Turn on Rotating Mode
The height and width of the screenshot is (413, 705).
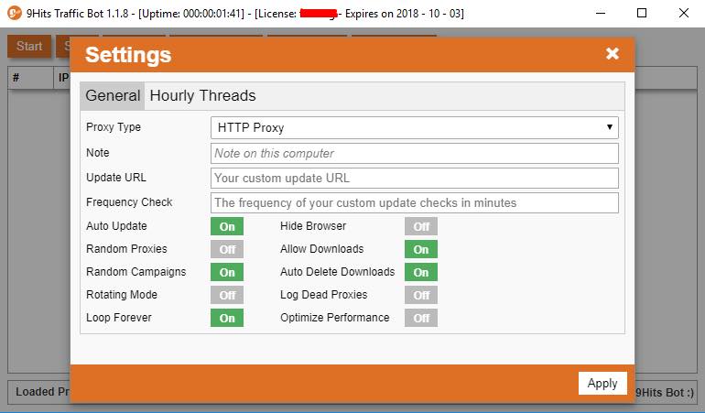click(227, 295)
